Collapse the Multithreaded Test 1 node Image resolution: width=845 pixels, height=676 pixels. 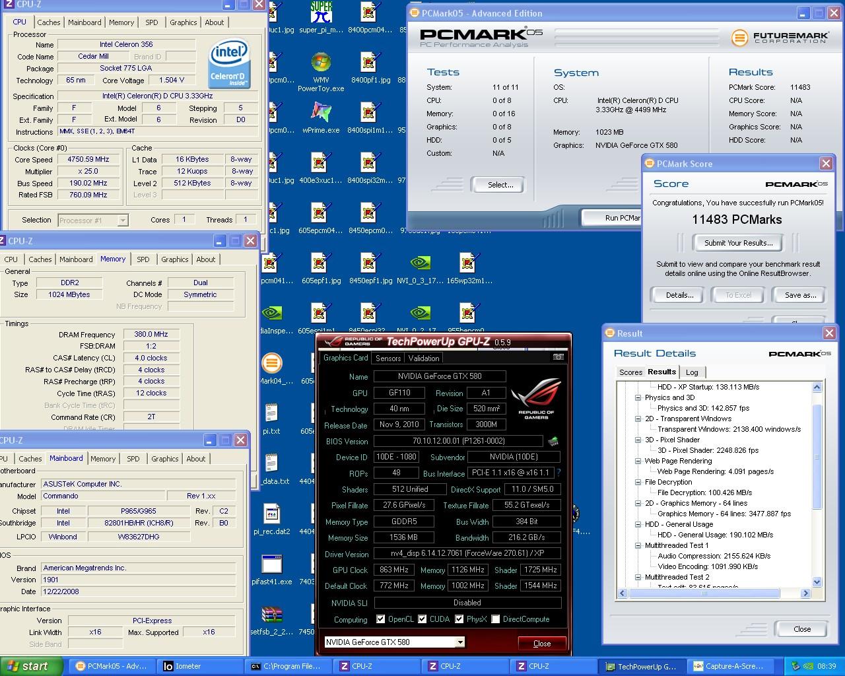click(x=638, y=545)
